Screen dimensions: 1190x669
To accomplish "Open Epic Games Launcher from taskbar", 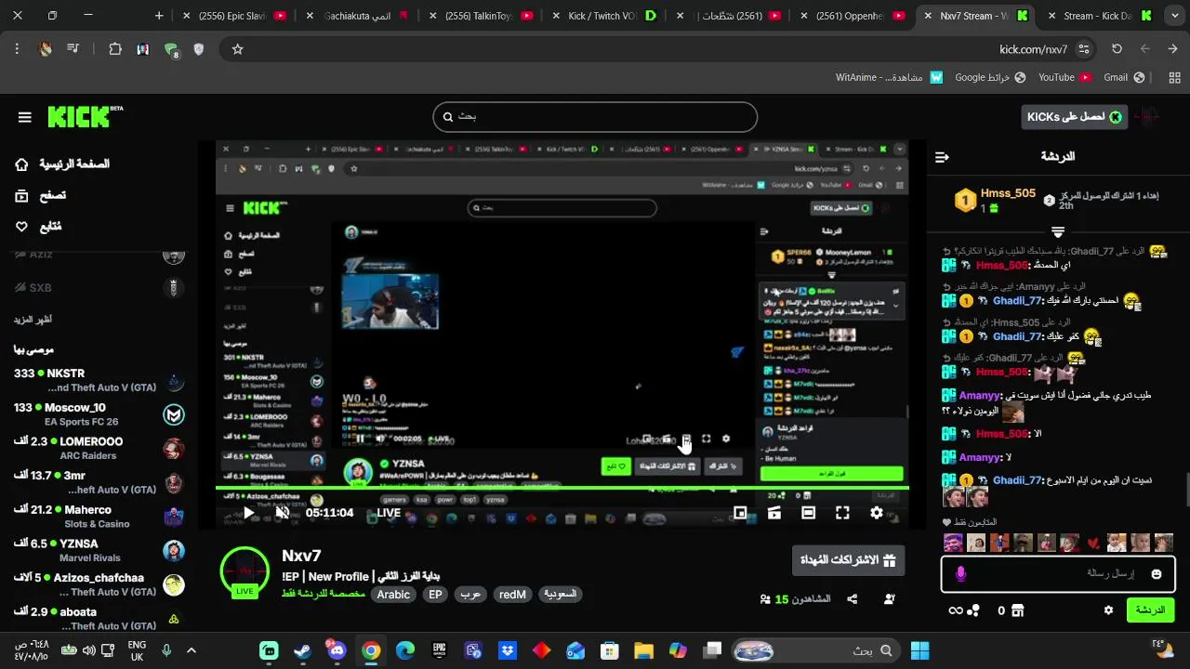I will pyautogui.click(x=439, y=650).
